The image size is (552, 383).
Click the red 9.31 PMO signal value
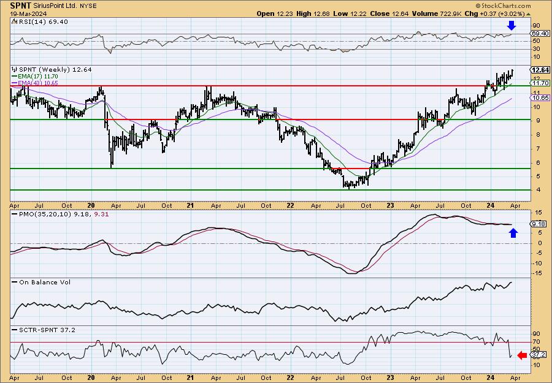(x=101, y=214)
